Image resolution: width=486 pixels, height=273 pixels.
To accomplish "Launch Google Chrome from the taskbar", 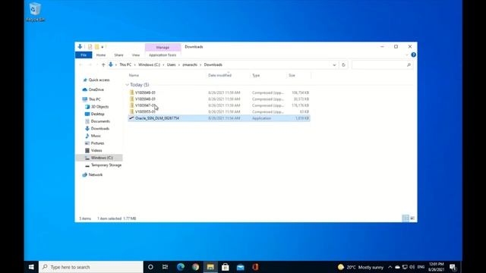I will [195, 267].
